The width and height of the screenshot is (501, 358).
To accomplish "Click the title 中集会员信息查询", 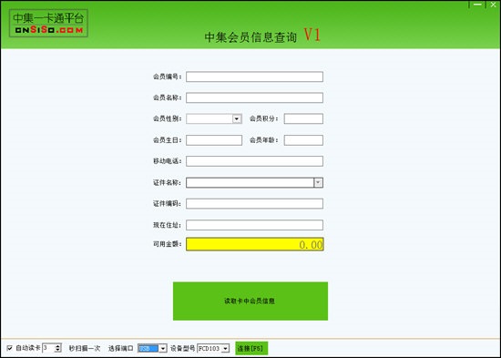I will (250, 37).
